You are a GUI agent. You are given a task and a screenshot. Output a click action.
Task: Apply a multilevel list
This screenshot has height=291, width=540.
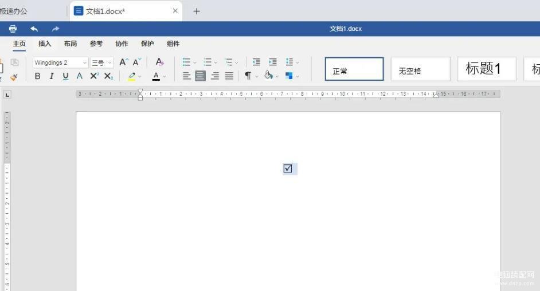pos(228,62)
